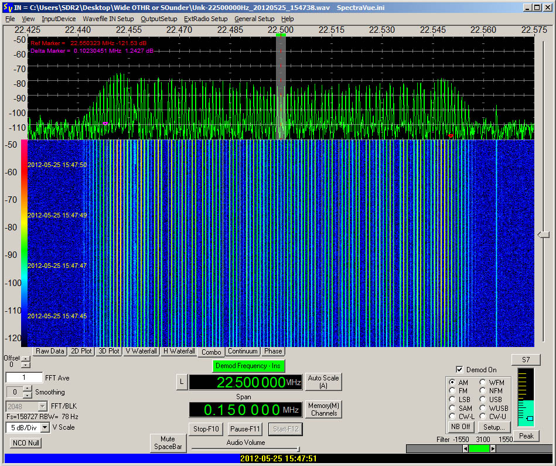
Task: Select the CW-U demodulation mode
Action: [x=483, y=416]
